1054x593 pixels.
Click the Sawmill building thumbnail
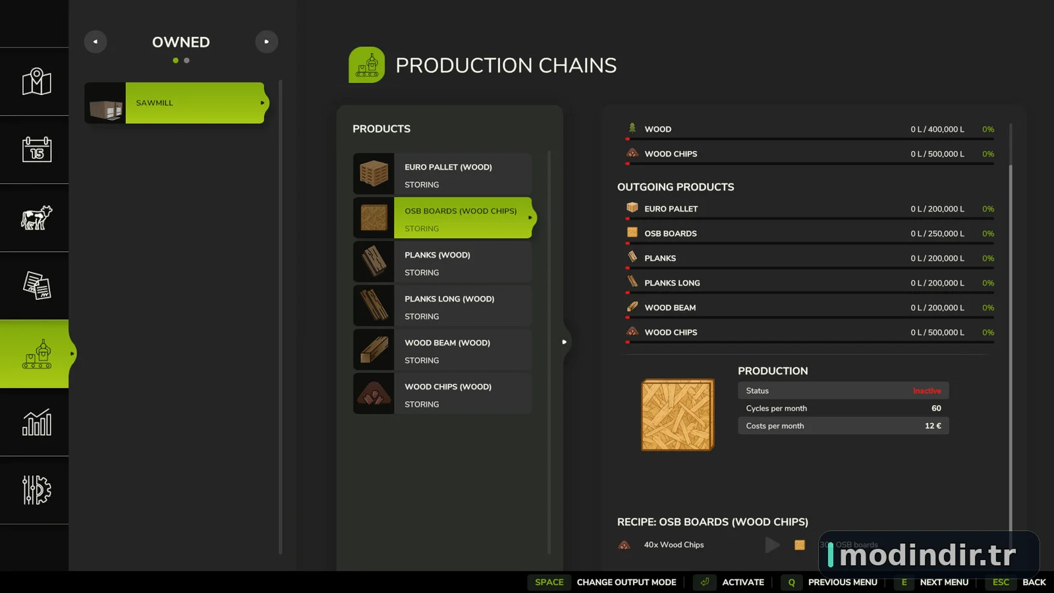(x=105, y=103)
